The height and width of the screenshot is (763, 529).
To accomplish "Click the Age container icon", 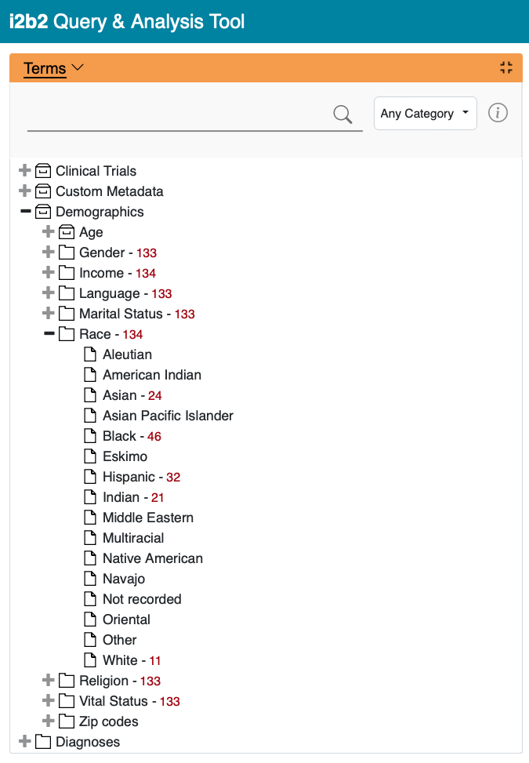I will click(67, 232).
